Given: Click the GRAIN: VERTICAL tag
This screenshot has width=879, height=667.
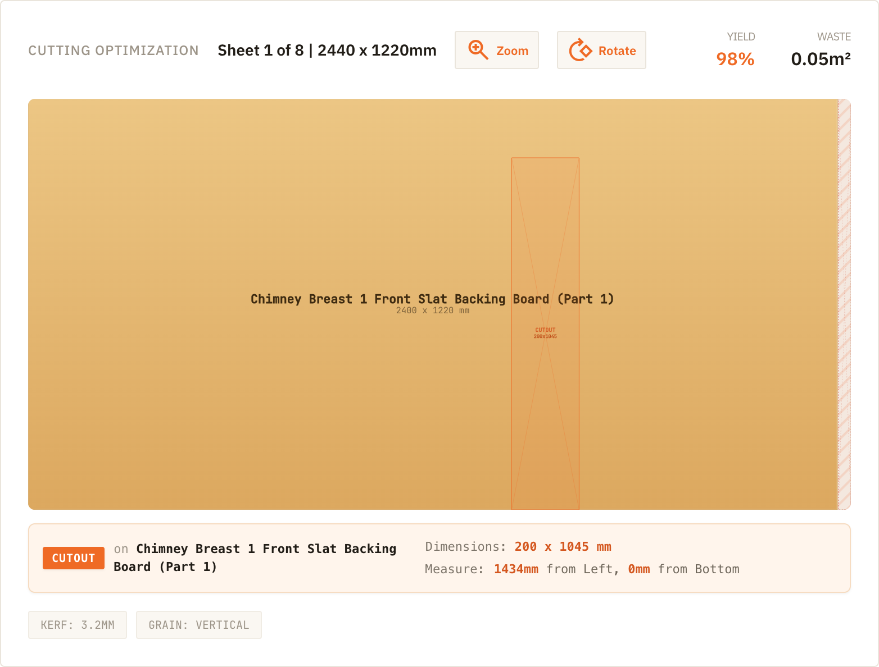Looking at the screenshot, I should (x=199, y=625).
